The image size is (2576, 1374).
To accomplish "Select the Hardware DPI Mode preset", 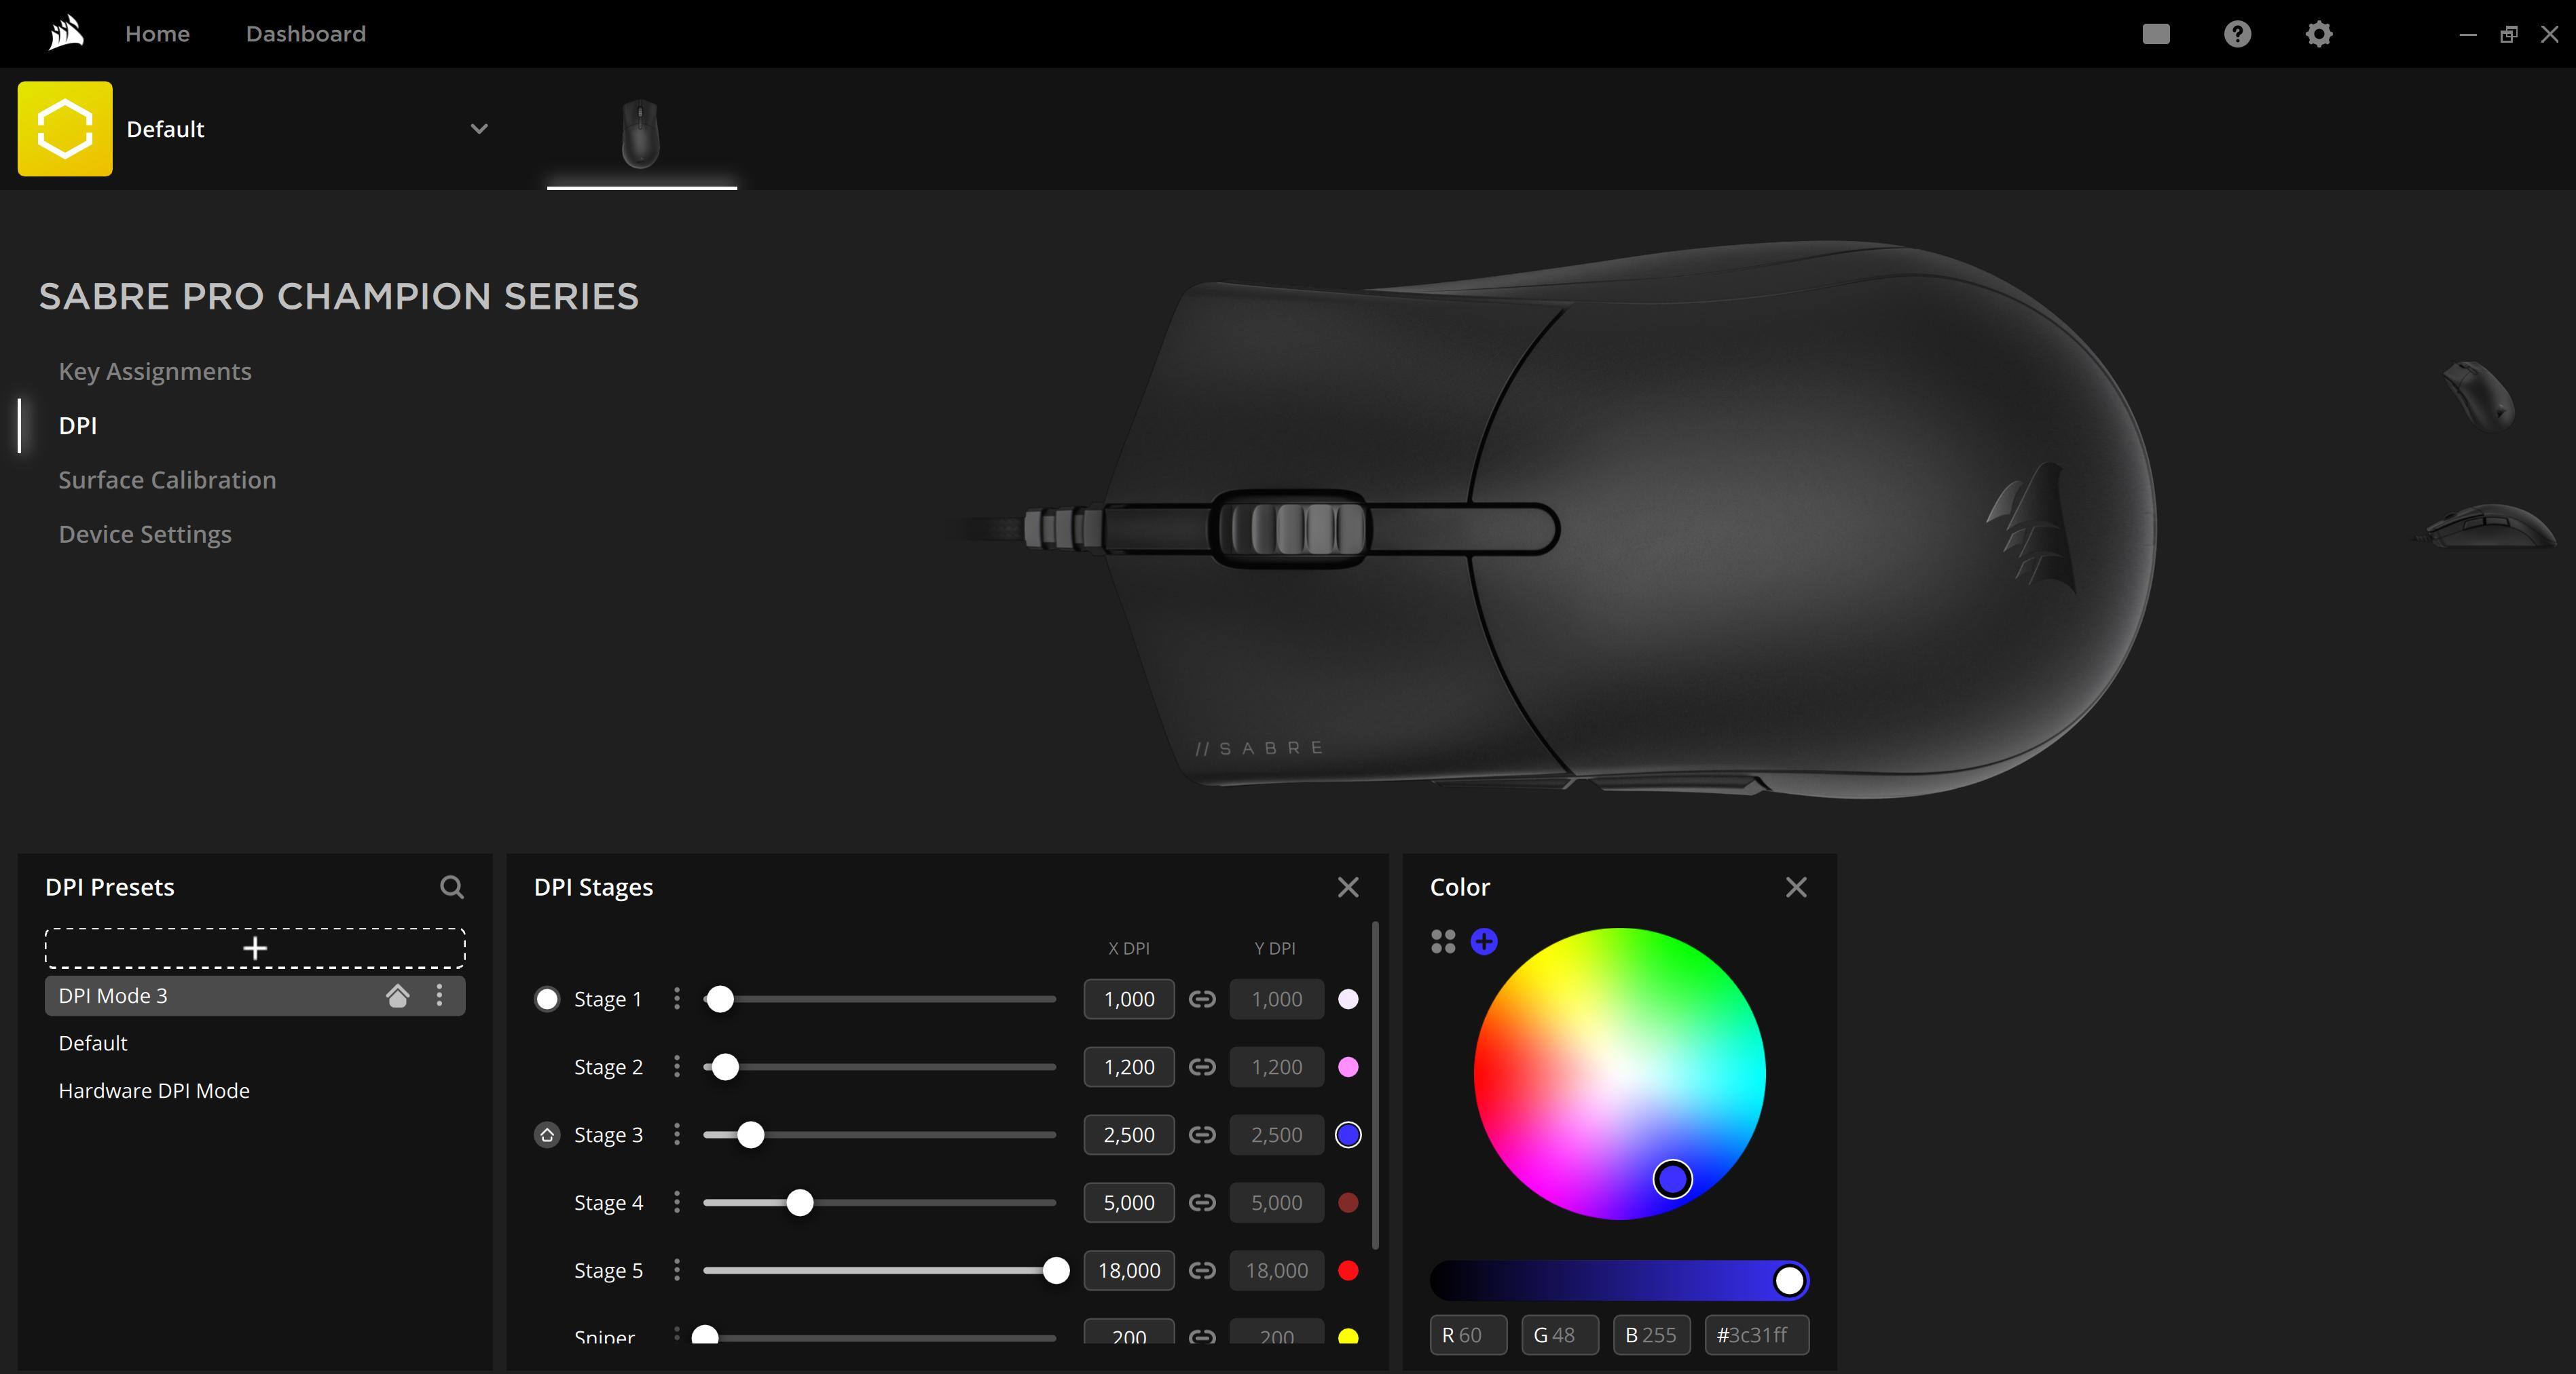I will (x=154, y=1090).
